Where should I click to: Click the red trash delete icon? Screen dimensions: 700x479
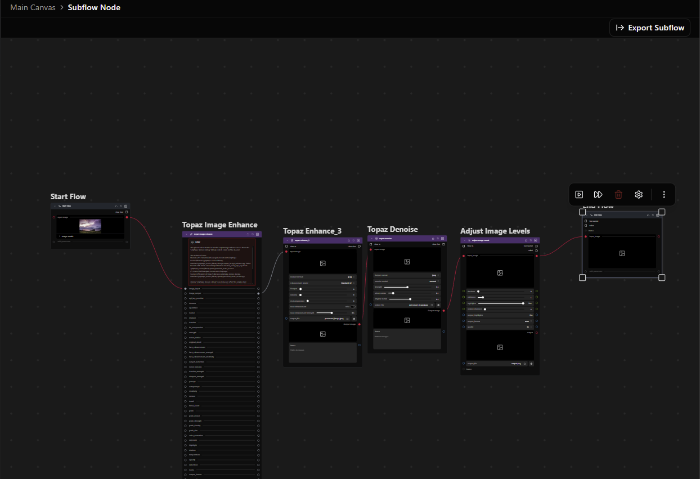[x=618, y=194]
